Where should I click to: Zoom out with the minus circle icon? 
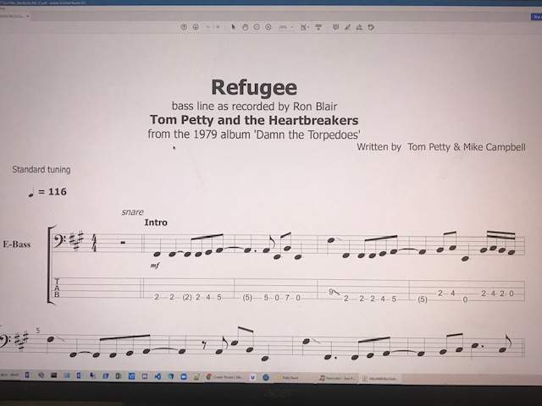click(x=257, y=27)
